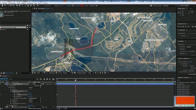Image resolution: width=196 pixels, height=110 pixels.
Task: Click Добавить button in Содержание row
Action: click(38, 86)
